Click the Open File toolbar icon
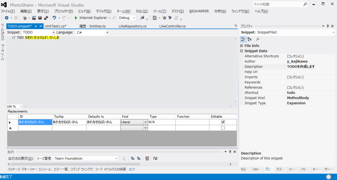The height and width of the screenshot is (180, 337). pyautogui.click(x=34, y=18)
